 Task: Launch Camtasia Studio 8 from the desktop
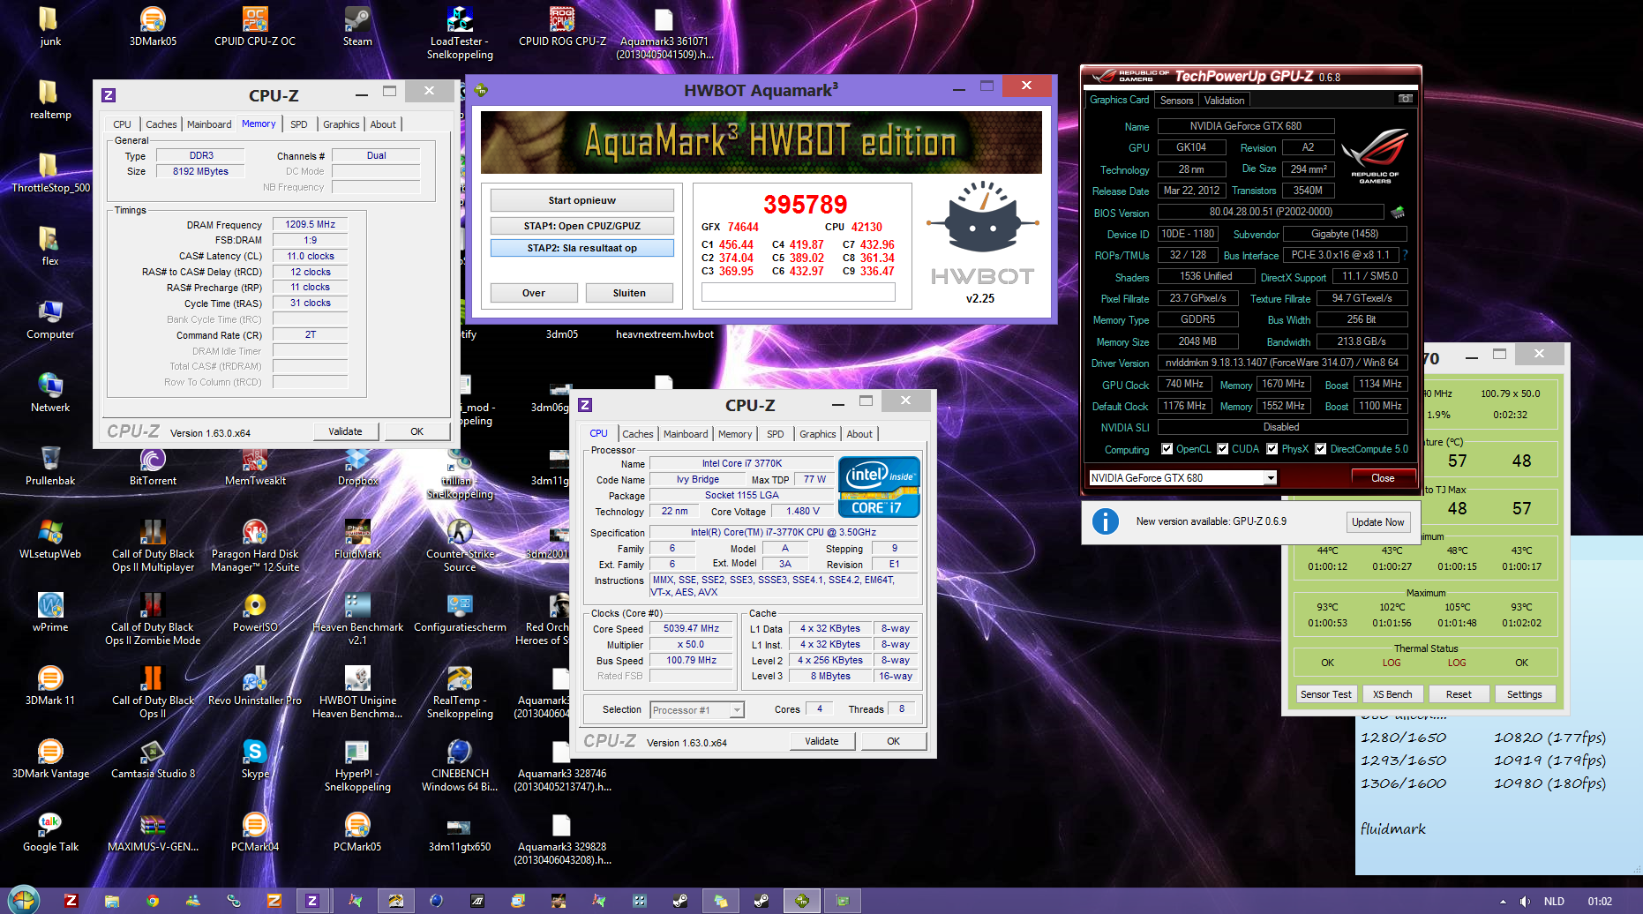point(153,759)
